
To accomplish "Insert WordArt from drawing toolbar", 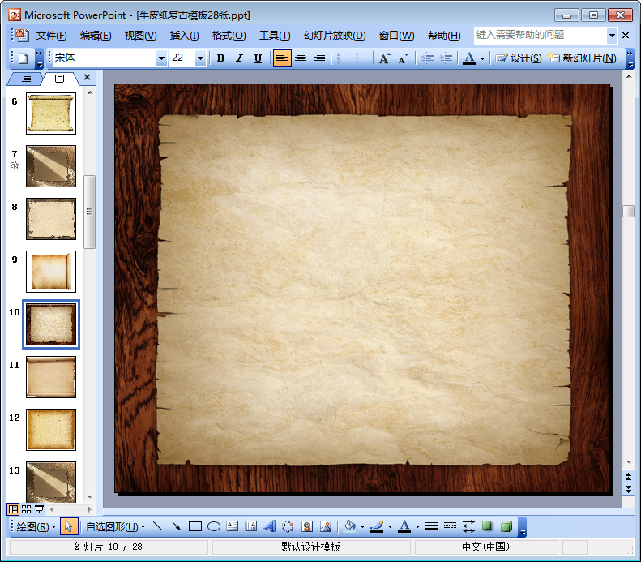I will pyautogui.click(x=270, y=526).
